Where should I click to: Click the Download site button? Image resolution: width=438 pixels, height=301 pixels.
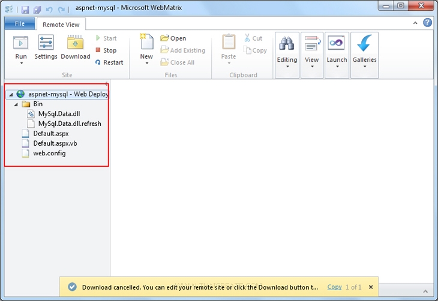click(x=76, y=47)
